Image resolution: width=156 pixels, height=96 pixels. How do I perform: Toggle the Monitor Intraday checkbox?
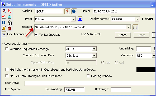click(x=36, y=35)
